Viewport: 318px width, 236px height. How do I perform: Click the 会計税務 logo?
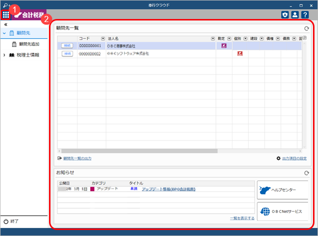point(29,14)
